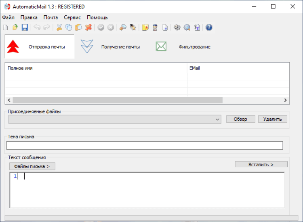Switch to the Получение почты tab
Viewport: 303px width, 222px height.
110,46
